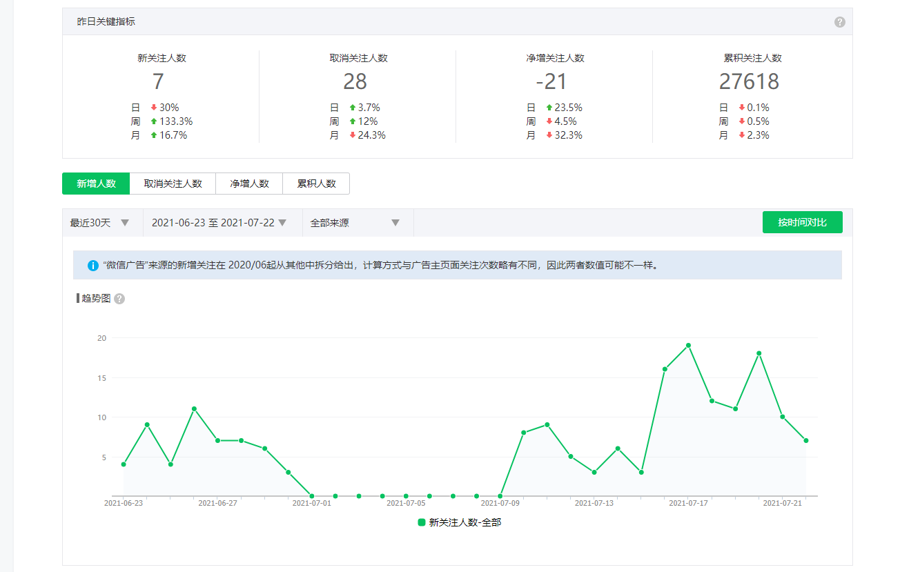
Task: Click the 2021-06-27 axis label
Action: coord(217,504)
